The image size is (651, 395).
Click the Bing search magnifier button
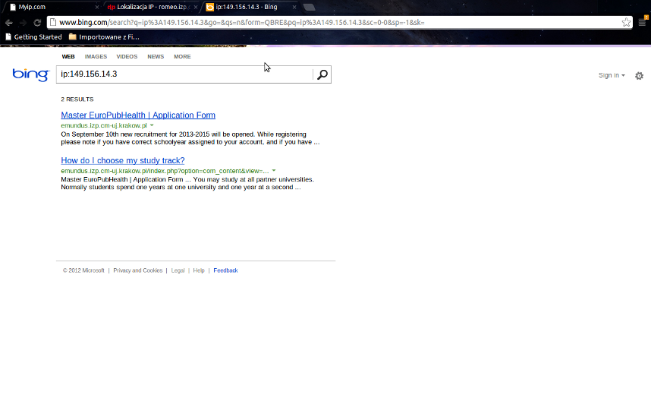[322, 74]
